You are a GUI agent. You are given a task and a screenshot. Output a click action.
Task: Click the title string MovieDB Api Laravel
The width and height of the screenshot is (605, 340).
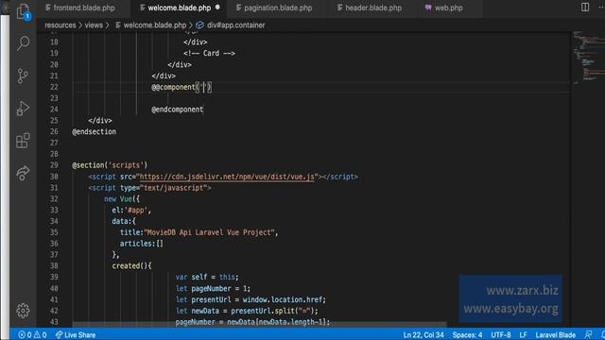209,232
